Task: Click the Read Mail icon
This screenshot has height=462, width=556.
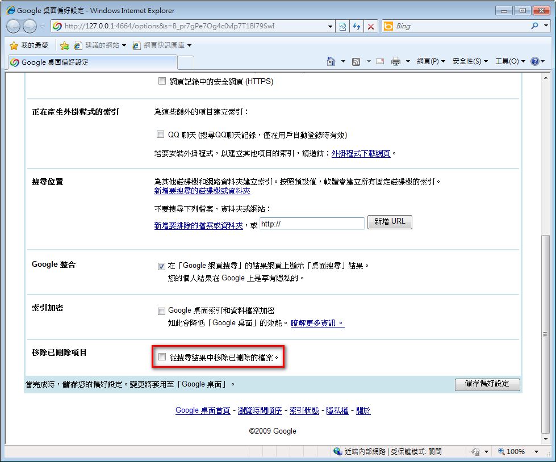Action: coord(380,61)
